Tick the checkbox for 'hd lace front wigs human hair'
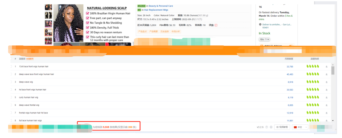The height and width of the screenshot is (138, 342). click(11, 90)
